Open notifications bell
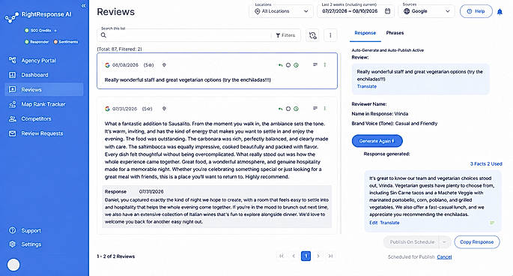This screenshot has height=276, width=513. [x=500, y=12]
